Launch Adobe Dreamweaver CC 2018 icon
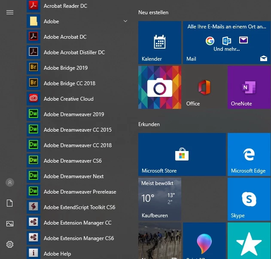Viewport: 271px width, 259px height. (x=33, y=145)
